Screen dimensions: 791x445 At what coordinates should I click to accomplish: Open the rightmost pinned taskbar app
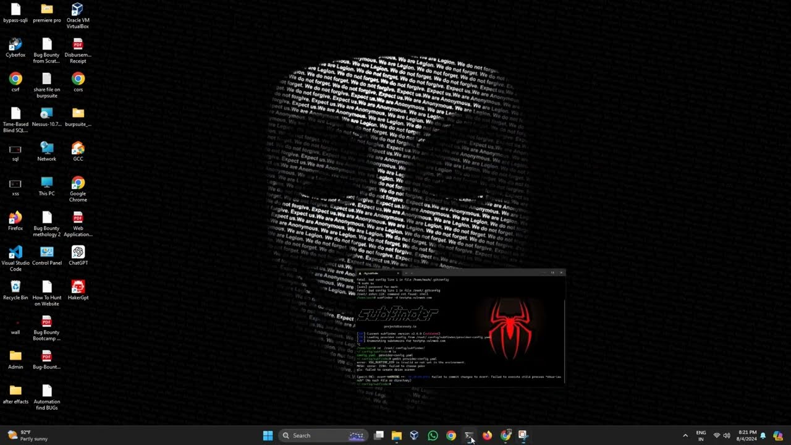(x=523, y=436)
